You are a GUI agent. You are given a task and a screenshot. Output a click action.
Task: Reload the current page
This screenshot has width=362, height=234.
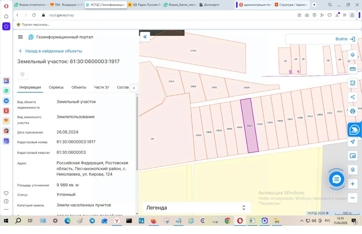point(34,15)
